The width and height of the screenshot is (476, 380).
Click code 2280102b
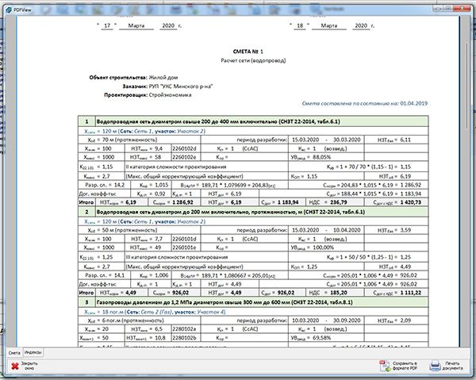click(x=185, y=338)
